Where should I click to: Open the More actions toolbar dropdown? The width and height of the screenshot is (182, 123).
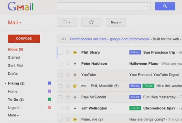point(116,22)
